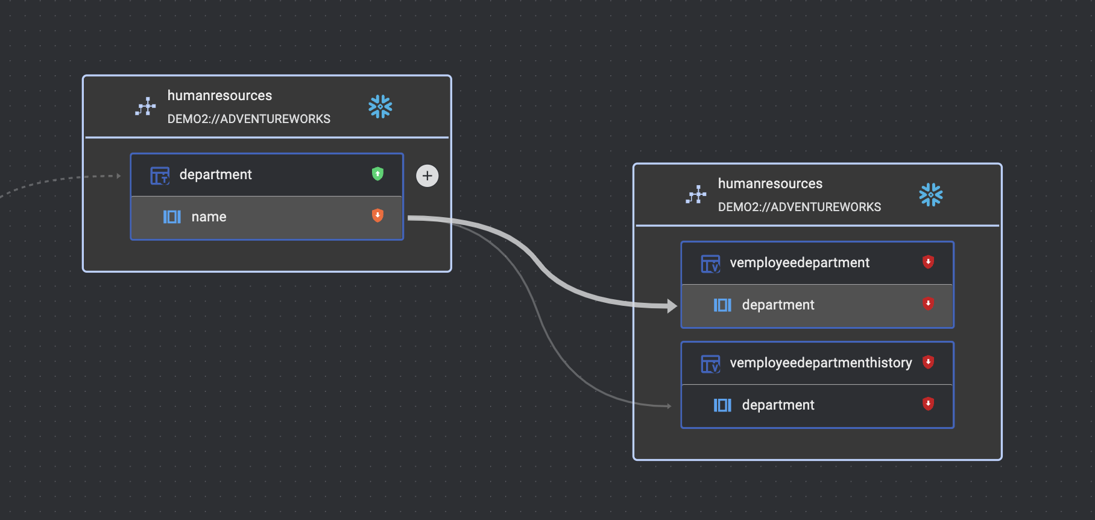Screen dimensions: 1095x520
Task: Click the green shield badge on department table
Action: click(x=377, y=174)
